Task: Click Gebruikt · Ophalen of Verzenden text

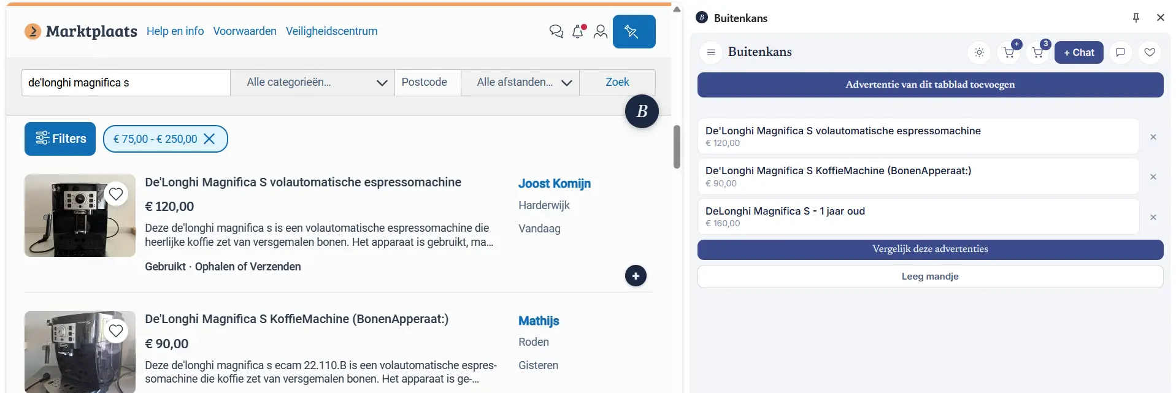Action: click(223, 267)
